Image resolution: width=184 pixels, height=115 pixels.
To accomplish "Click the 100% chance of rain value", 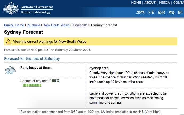I will (x=55, y=81).
